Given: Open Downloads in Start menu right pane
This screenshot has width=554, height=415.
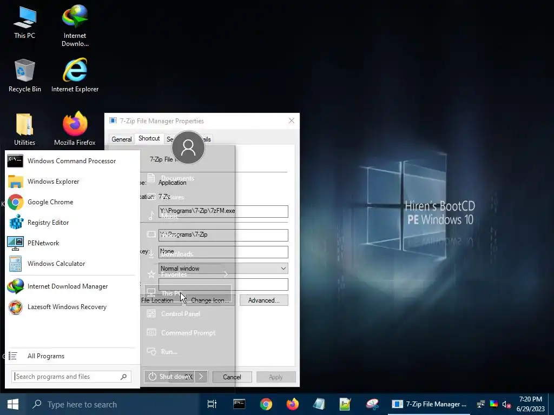Looking at the screenshot, I should tap(188, 254).
